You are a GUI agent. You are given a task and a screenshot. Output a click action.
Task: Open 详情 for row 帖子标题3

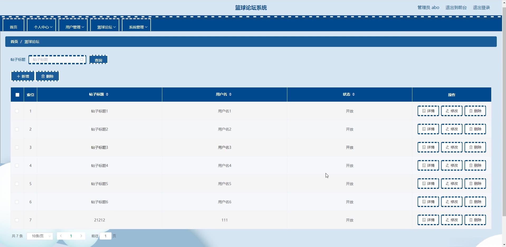pos(428,147)
